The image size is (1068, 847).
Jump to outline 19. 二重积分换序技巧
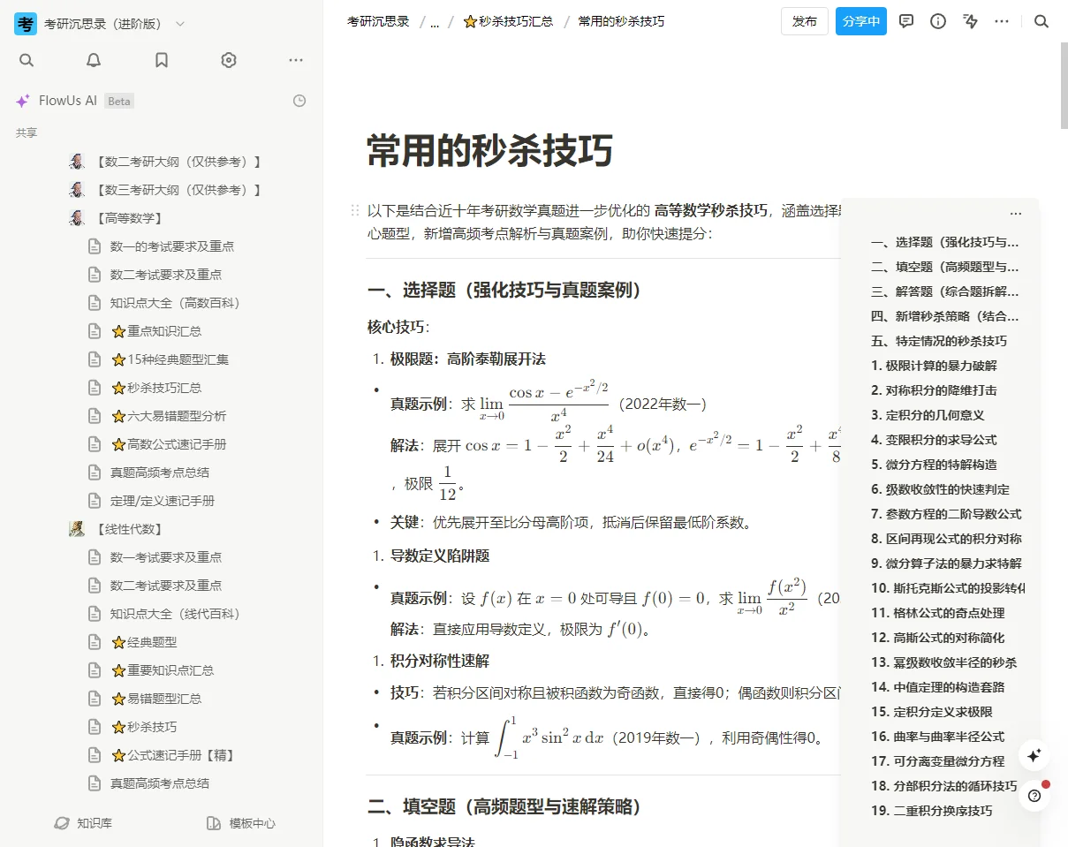tap(931, 811)
